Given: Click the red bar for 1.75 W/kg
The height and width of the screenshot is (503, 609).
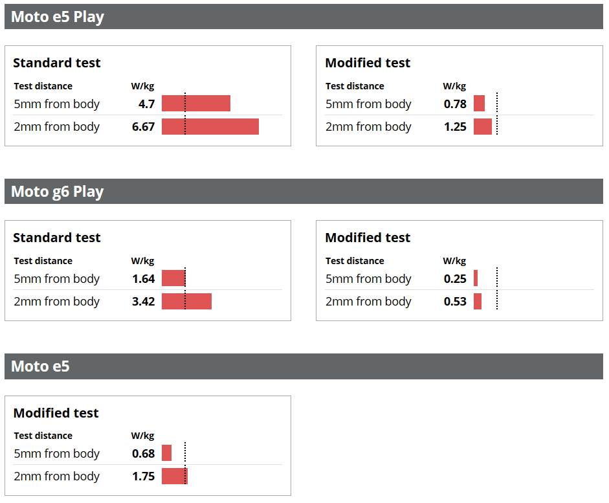Looking at the screenshot, I should click(174, 476).
